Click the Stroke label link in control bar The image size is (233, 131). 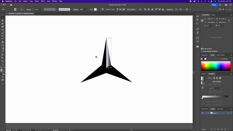pyautogui.click(x=29, y=9)
